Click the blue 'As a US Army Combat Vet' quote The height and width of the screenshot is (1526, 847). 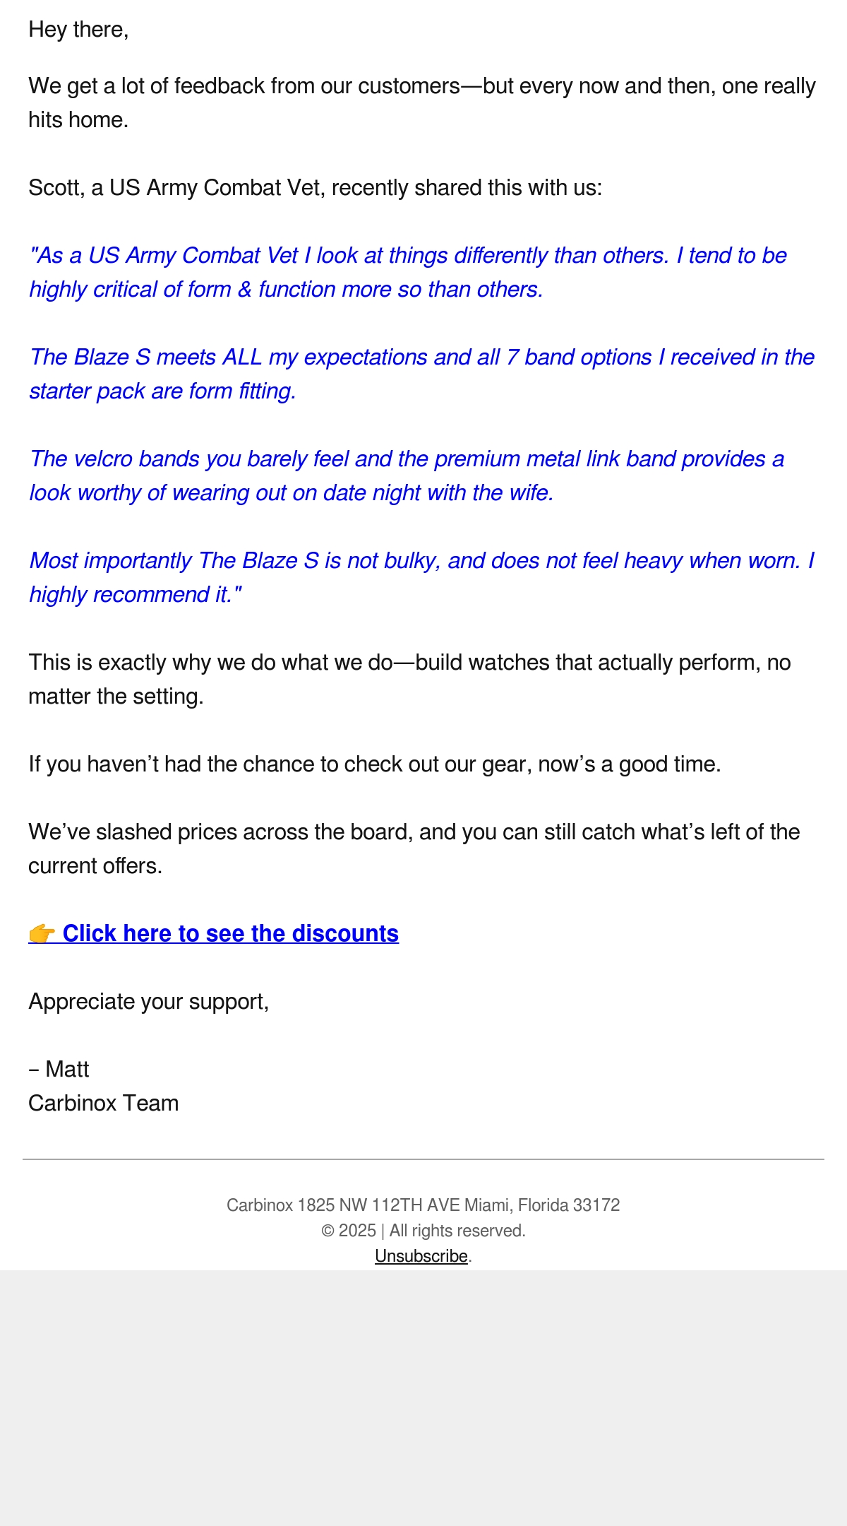pyautogui.click(x=408, y=272)
